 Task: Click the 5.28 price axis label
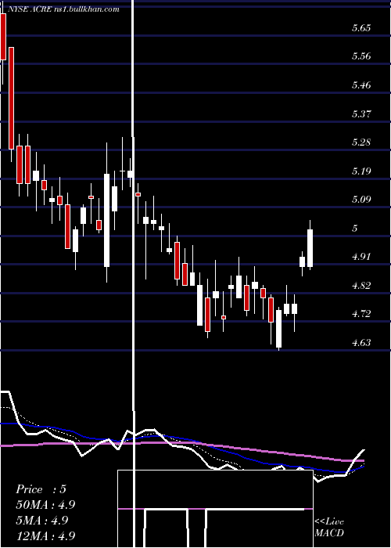click(x=361, y=142)
